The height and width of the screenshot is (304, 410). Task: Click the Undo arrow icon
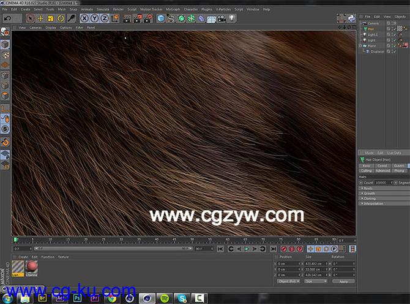7,18
